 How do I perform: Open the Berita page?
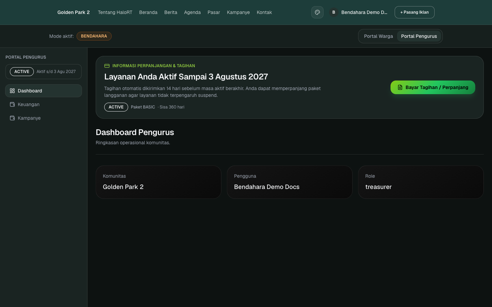(x=171, y=12)
